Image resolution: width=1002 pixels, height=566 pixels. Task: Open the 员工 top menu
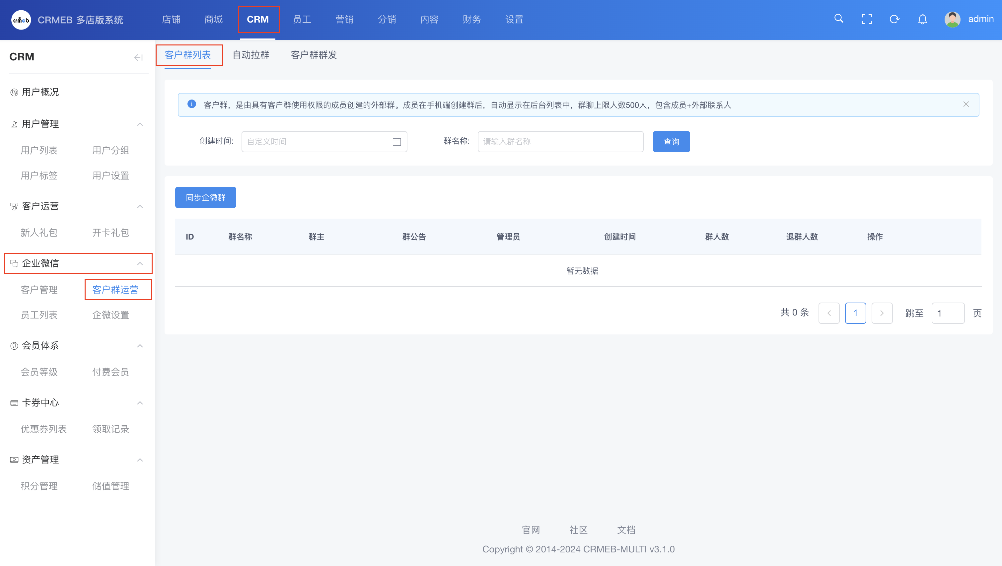tap(302, 20)
